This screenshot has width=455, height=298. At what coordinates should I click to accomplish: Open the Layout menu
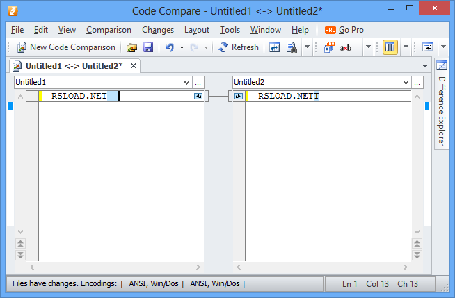point(197,30)
